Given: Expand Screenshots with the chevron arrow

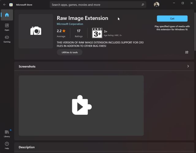Looking at the screenshot, I should [x=188, y=66].
